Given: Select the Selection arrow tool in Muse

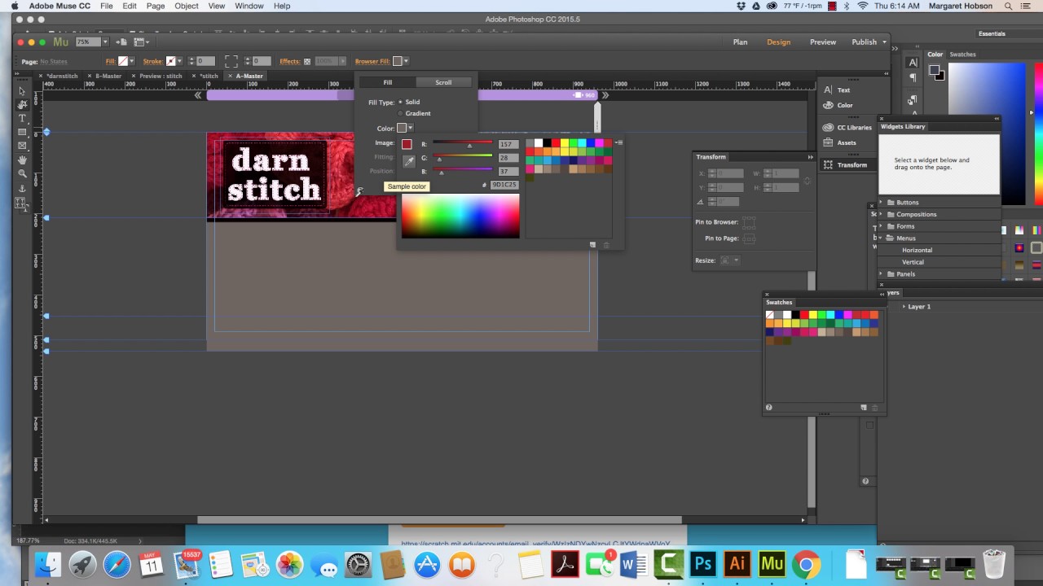Looking at the screenshot, I should tap(22, 90).
